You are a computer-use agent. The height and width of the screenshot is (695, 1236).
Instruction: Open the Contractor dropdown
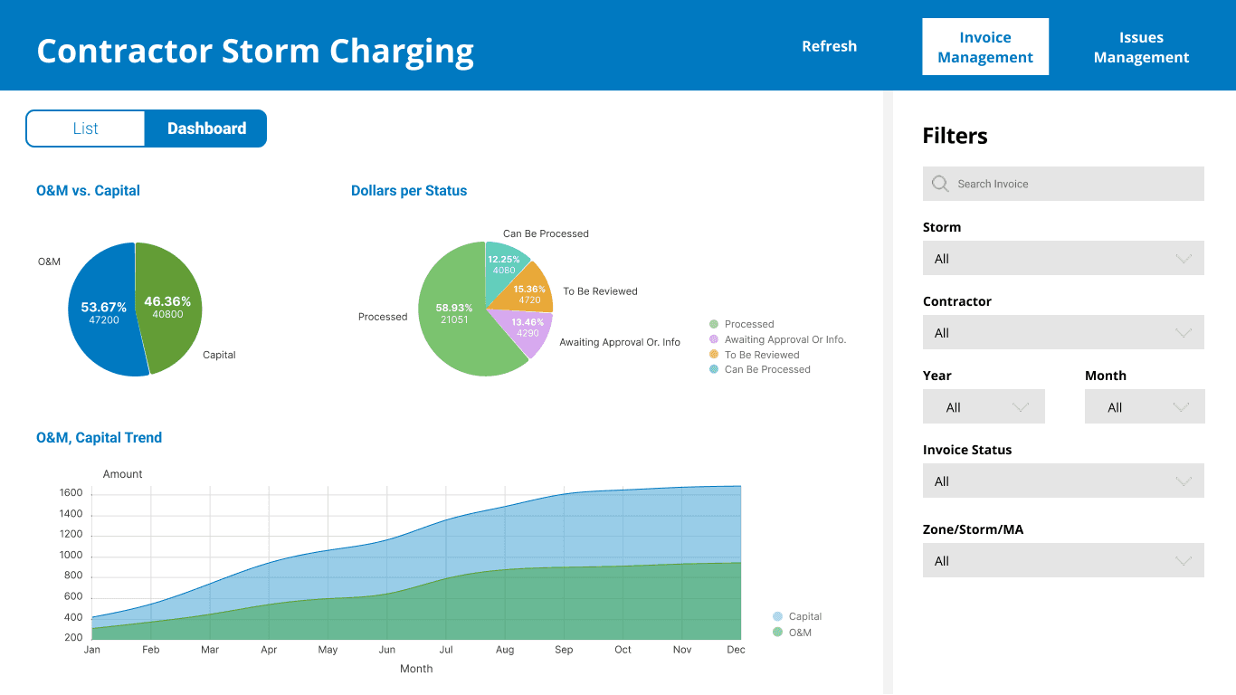coord(1063,333)
